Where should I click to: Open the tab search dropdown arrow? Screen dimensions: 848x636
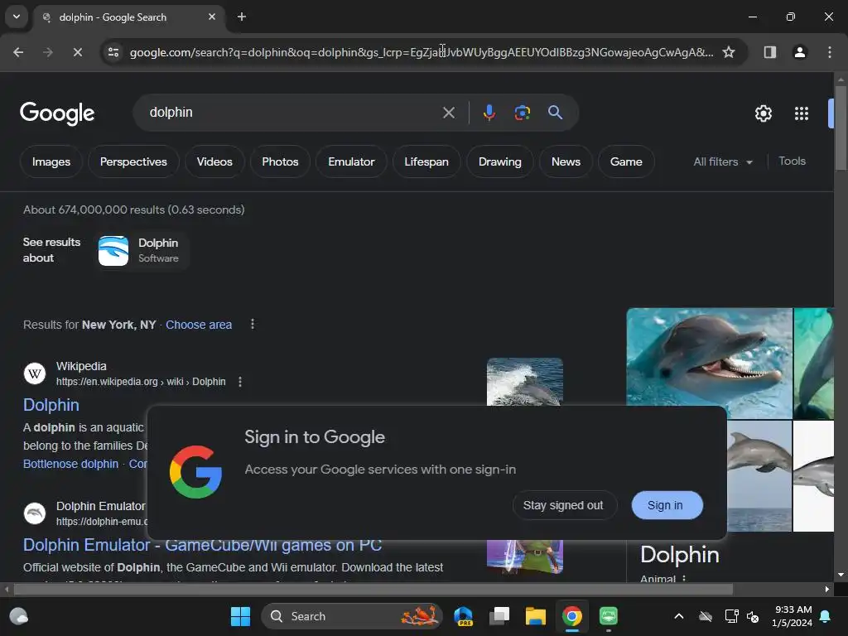(17, 17)
